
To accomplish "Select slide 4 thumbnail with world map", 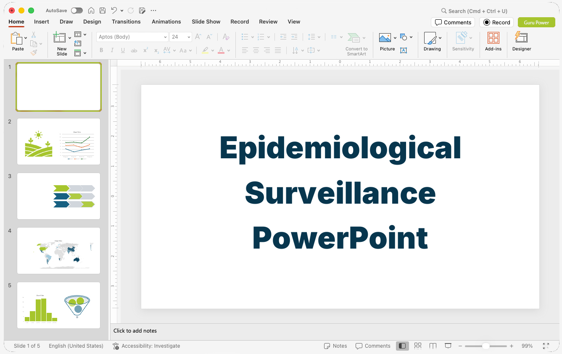I will (59, 251).
